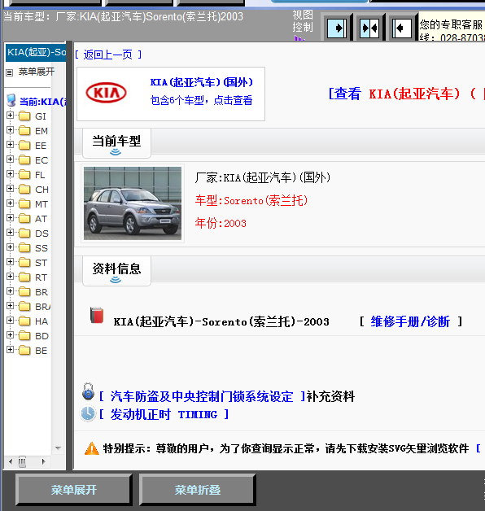Click the EM folder icon
Image resolution: width=485 pixels, height=511 pixels.
tap(24, 131)
